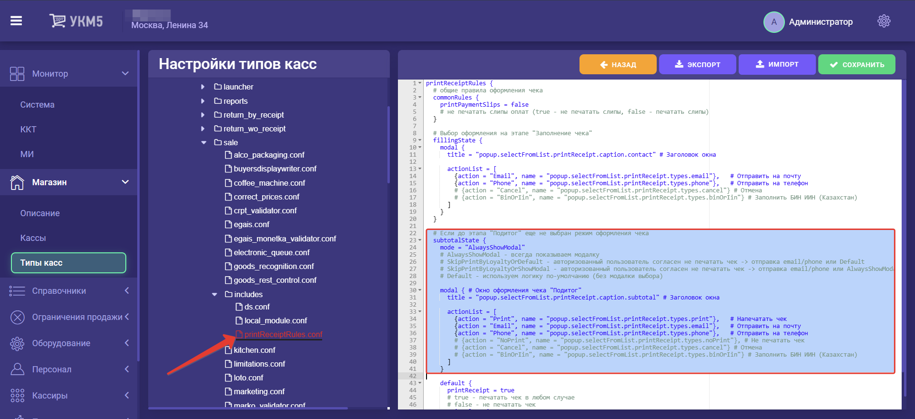Open crpt_validator.conf file
Viewport: 915px width, 419px height.
[265, 210]
